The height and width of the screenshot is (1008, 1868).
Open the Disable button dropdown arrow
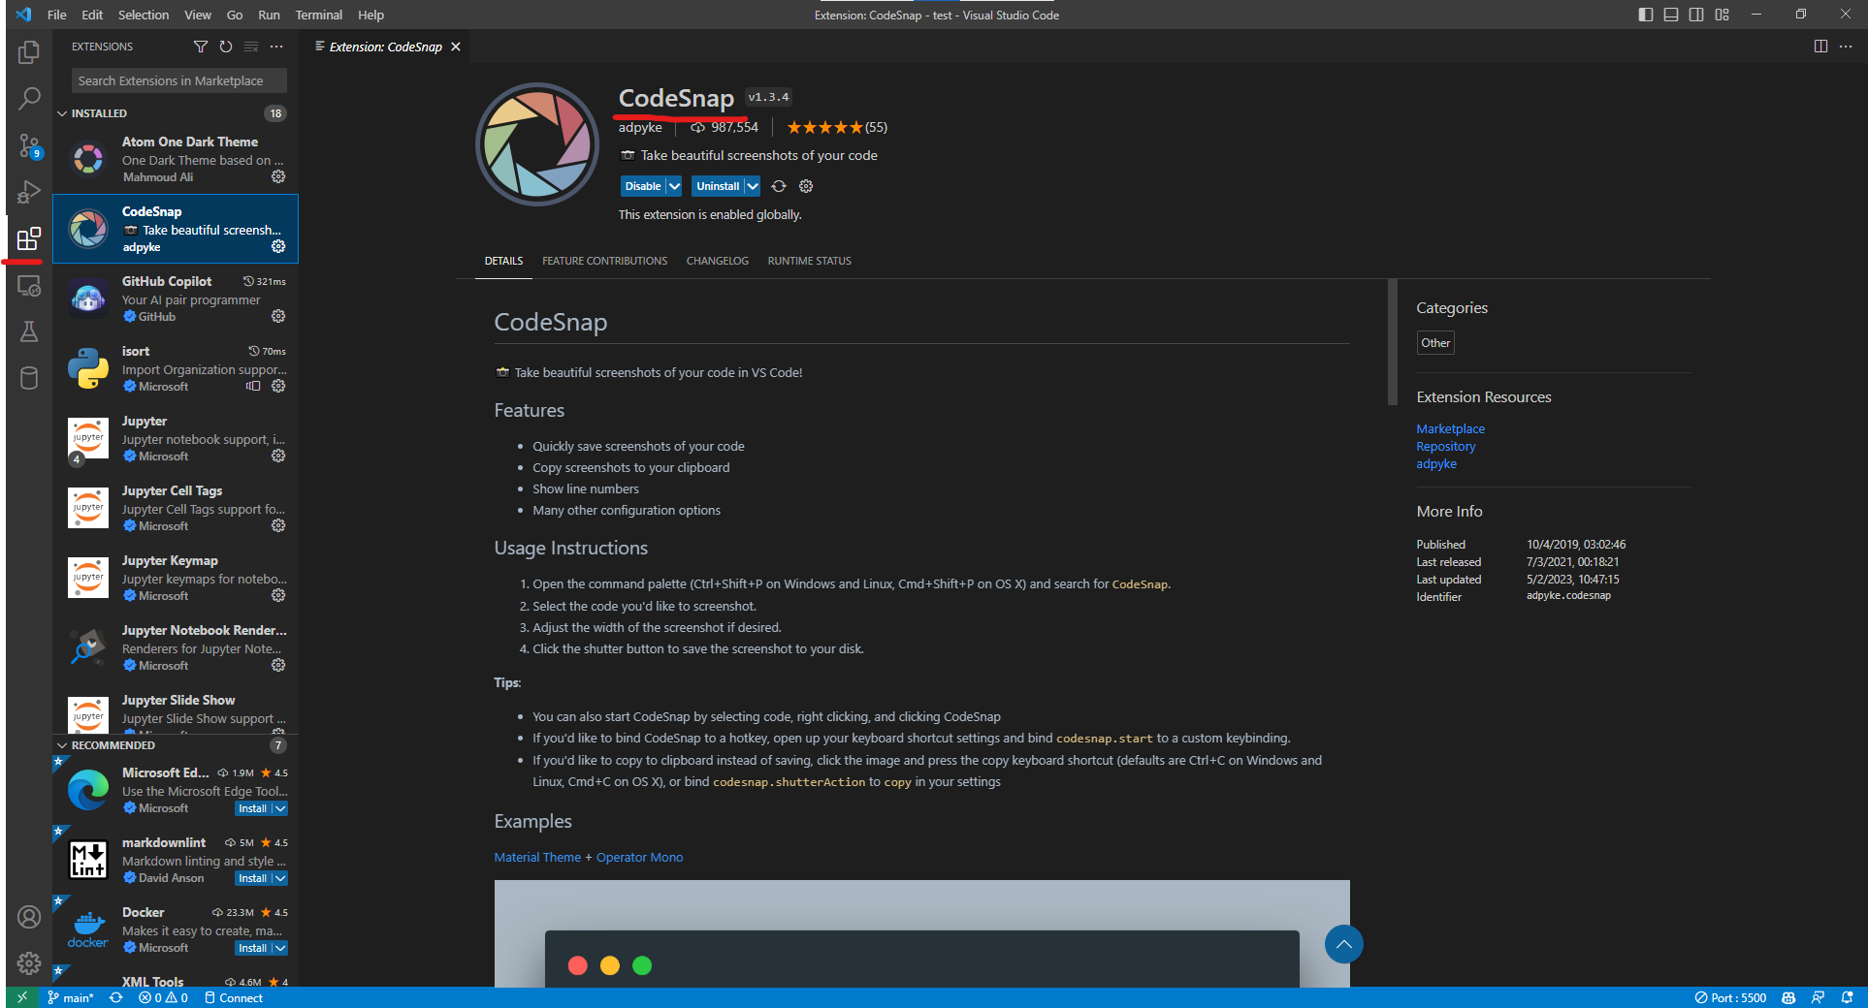click(674, 186)
